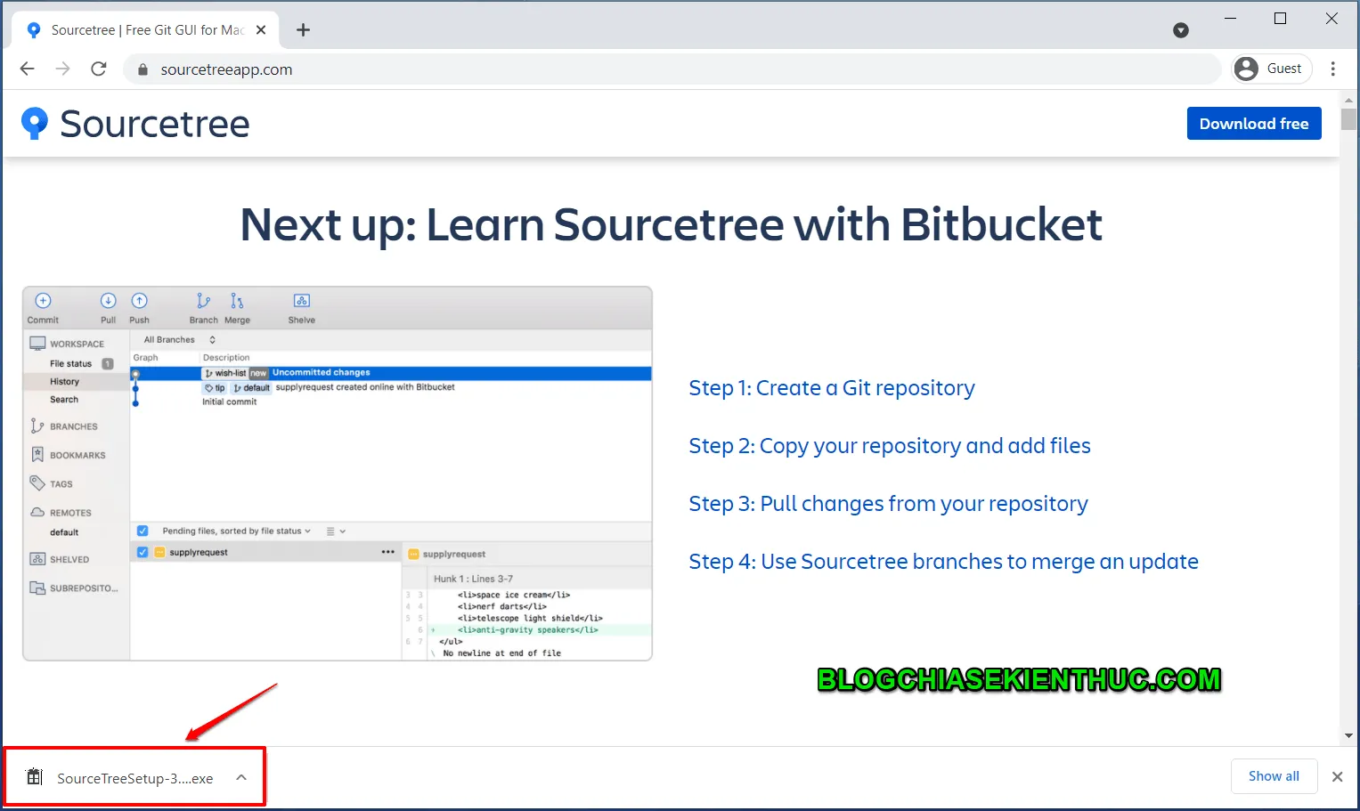Click the sourcetreeapp.com address bar
Image resolution: width=1360 pixels, height=811 pixels.
coord(225,69)
